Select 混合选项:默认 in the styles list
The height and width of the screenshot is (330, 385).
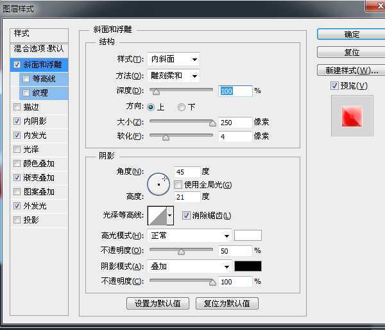[x=39, y=49]
